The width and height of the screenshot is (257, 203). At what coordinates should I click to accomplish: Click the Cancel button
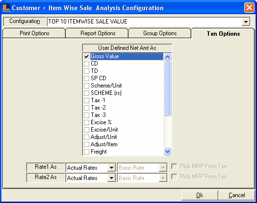pyautogui.click(x=236, y=195)
